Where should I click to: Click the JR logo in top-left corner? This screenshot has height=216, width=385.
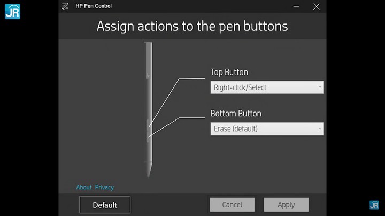coord(12,11)
